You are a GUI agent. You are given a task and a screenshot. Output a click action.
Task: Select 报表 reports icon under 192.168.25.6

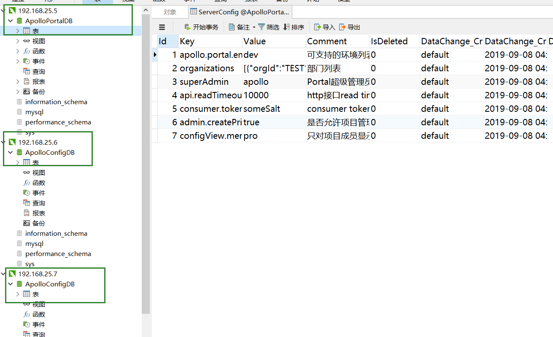pyautogui.click(x=26, y=213)
